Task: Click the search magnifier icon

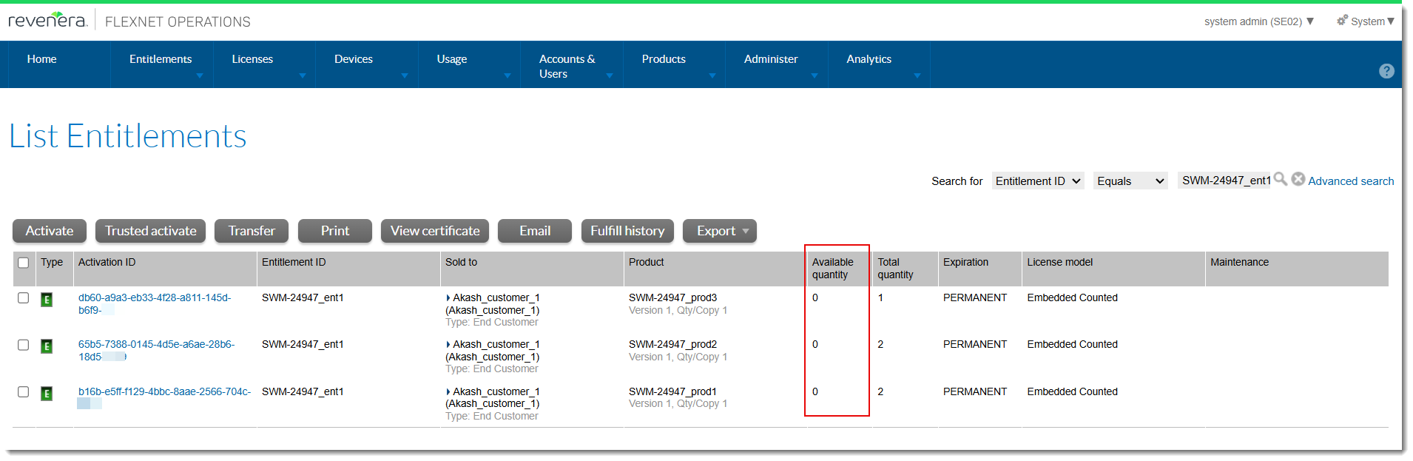Action: 1280,180
